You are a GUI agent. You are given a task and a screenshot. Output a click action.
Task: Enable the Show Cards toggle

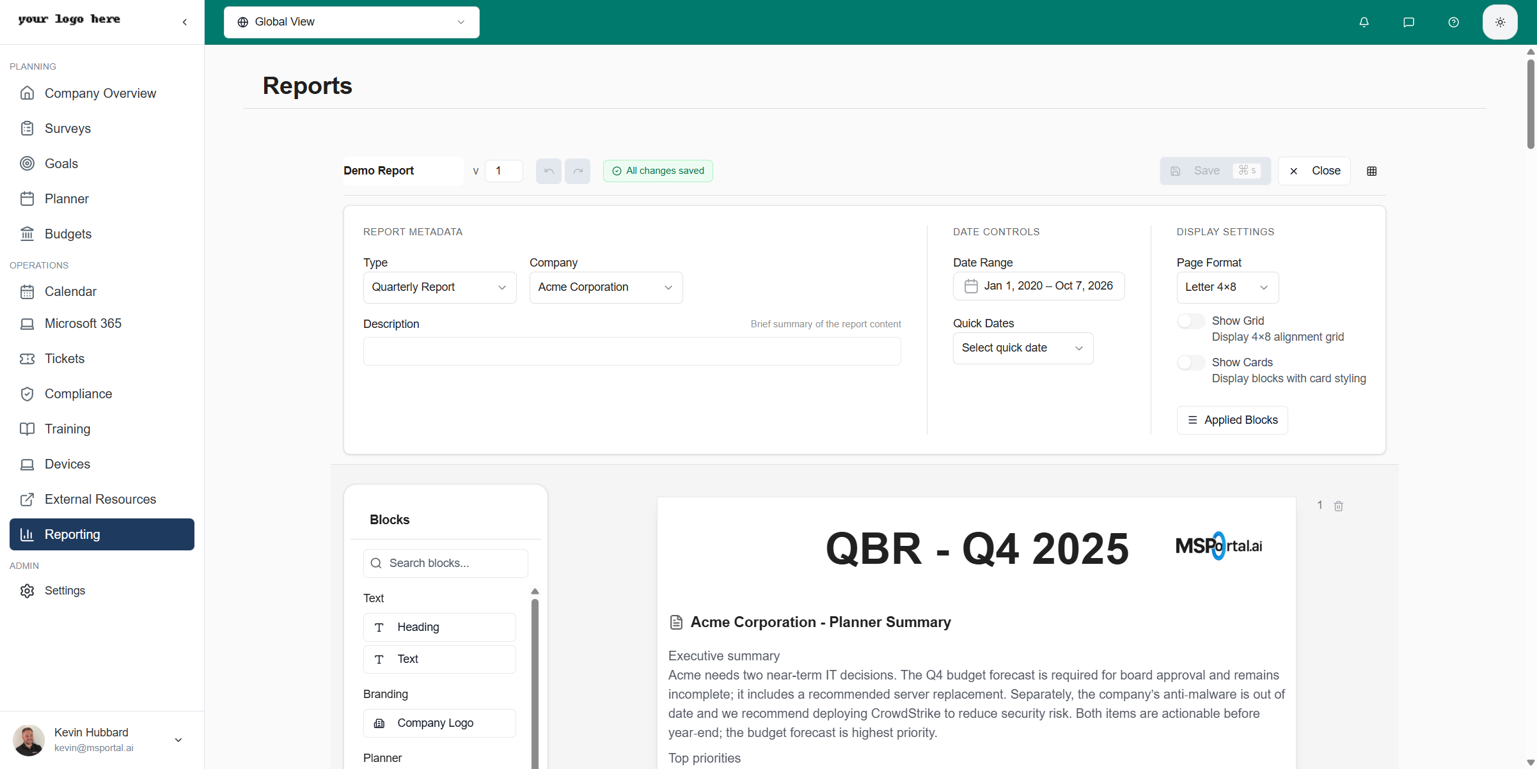pyautogui.click(x=1190, y=362)
